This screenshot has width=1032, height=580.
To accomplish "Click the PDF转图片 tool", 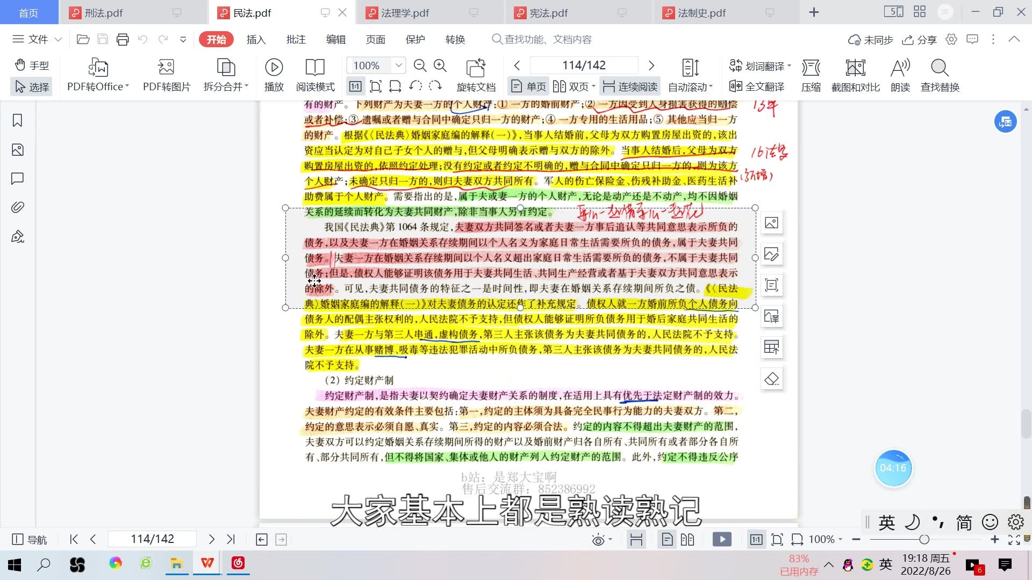I will coord(167,75).
